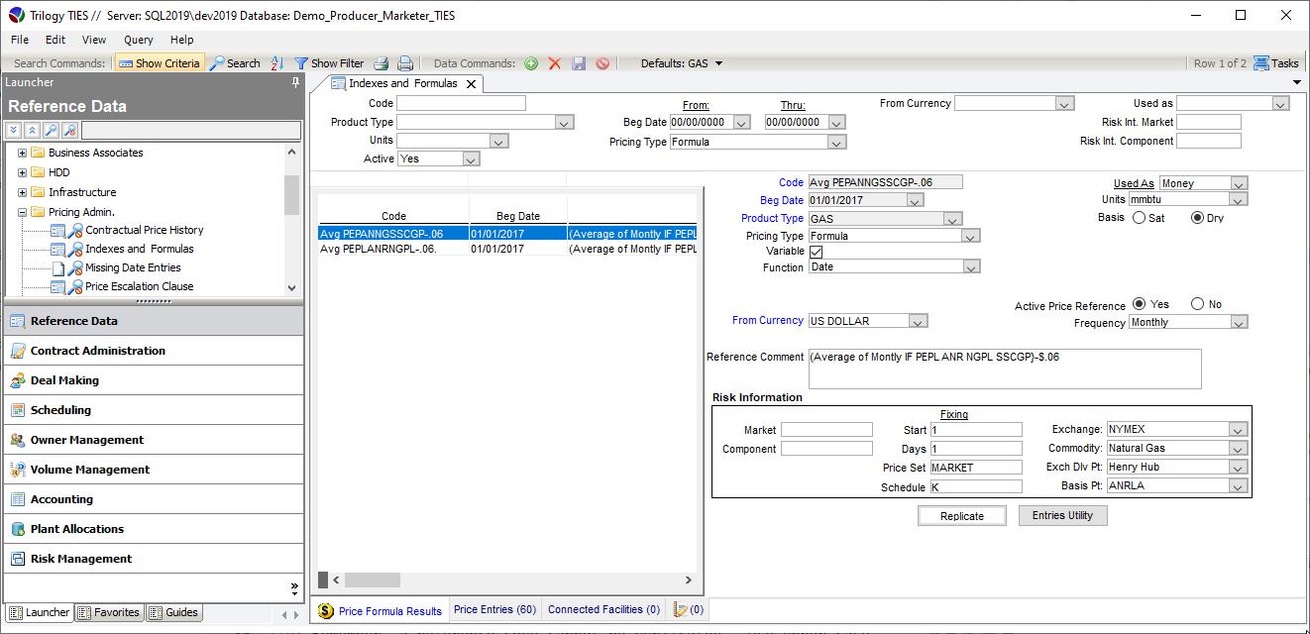Viewport: 1310px width, 634px height.
Task: Toggle the Variable checkbox
Action: 816,252
